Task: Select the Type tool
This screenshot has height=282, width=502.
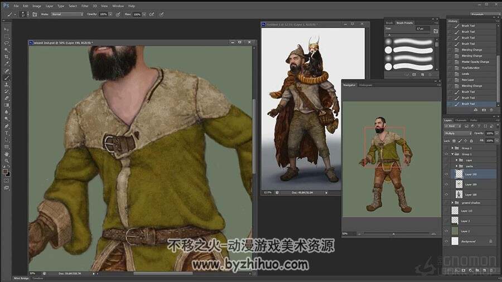Action: (6, 133)
